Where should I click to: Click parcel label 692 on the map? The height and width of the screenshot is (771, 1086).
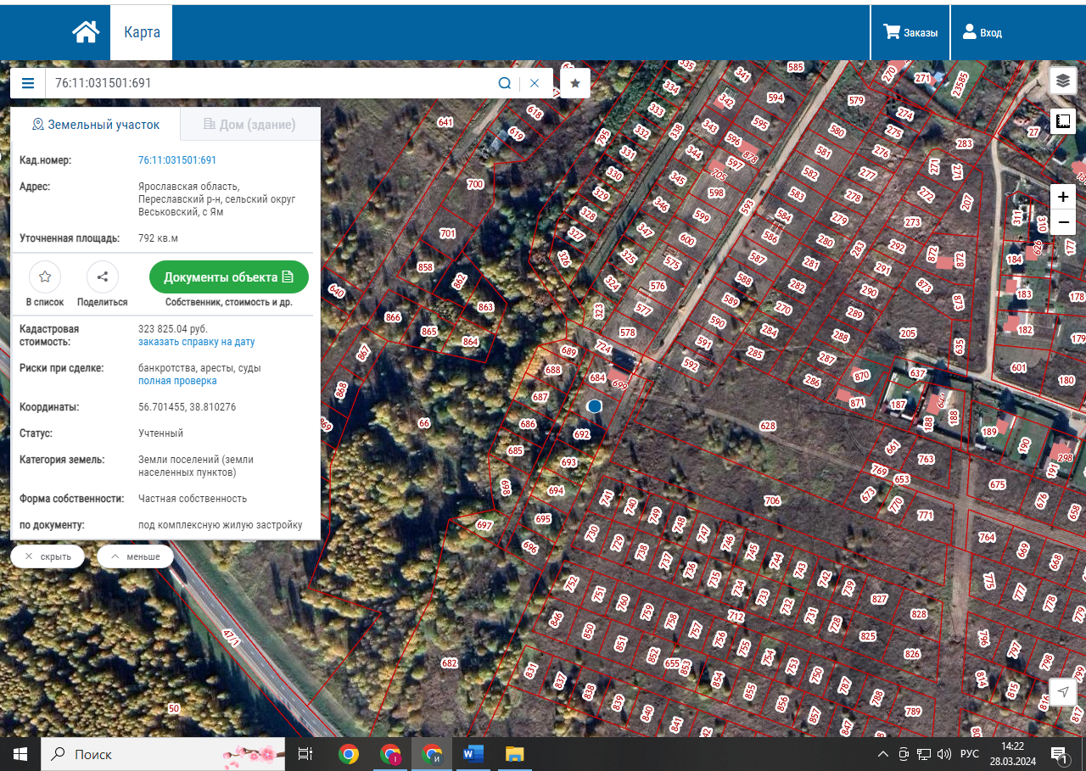pos(581,434)
